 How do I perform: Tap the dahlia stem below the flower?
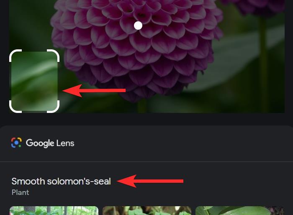(x=142, y=107)
